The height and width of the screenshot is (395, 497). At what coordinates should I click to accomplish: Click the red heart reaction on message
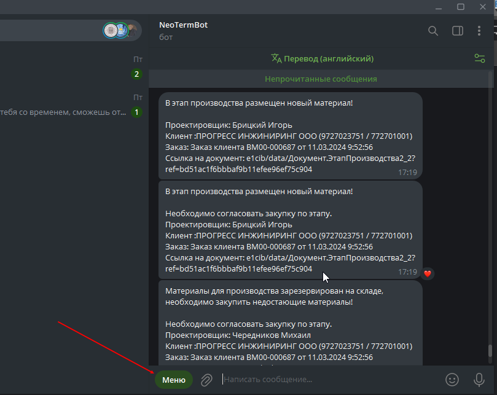tap(428, 273)
